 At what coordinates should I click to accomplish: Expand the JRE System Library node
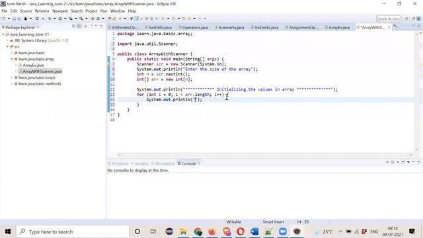pos(7,40)
